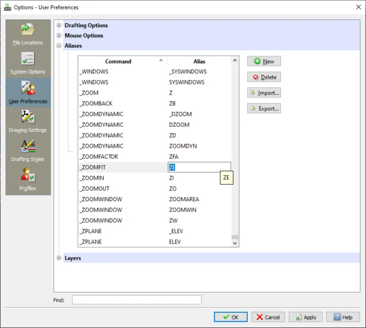Open the Drafting Styles section
The image size is (366, 328).
[x=28, y=151]
